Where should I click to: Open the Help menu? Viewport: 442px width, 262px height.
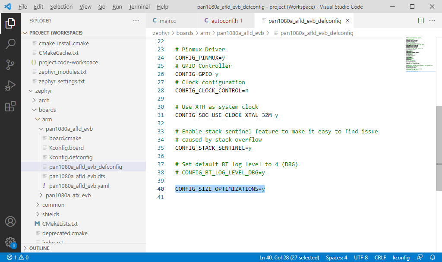pyautogui.click(x=162, y=7)
